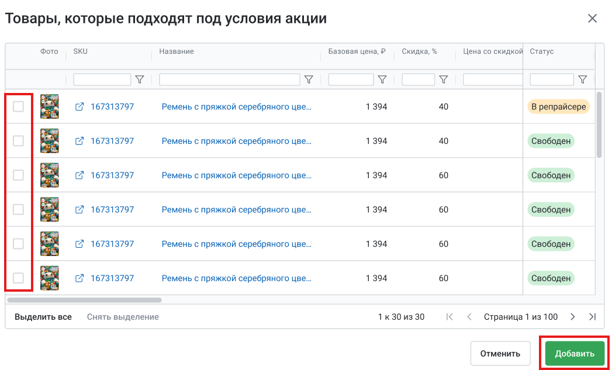612x370 pixels.
Task: Open SKU link in 40% Свободен row
Action: point(112,141)
